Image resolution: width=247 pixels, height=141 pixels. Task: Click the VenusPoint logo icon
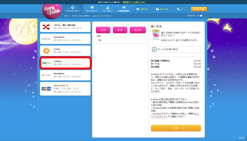pyautogui.click(x=46, y=39)
